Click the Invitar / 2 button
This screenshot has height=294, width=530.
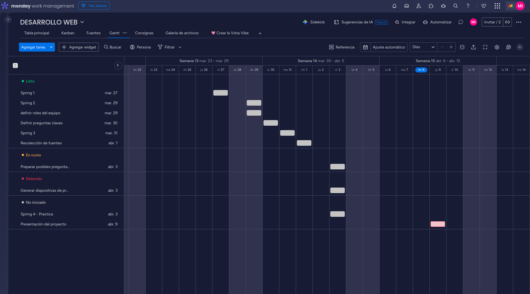coord(492,22)
